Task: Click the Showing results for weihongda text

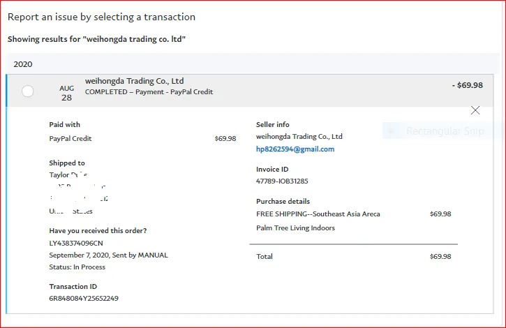Action: point(96,39)
